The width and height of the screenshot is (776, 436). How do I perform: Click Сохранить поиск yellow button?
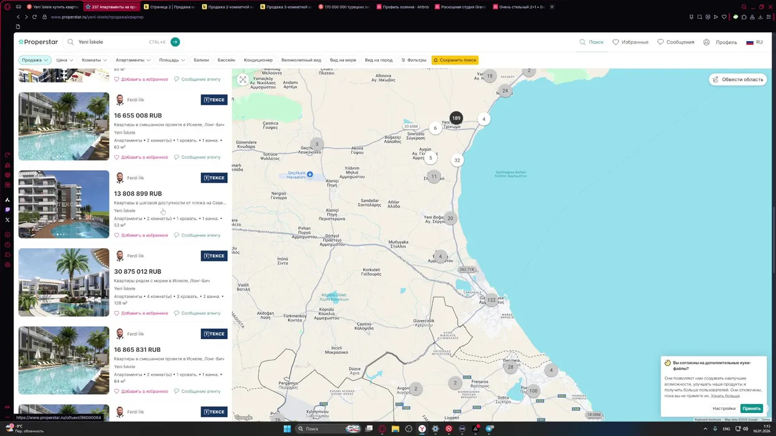click(x=455, y=60)
